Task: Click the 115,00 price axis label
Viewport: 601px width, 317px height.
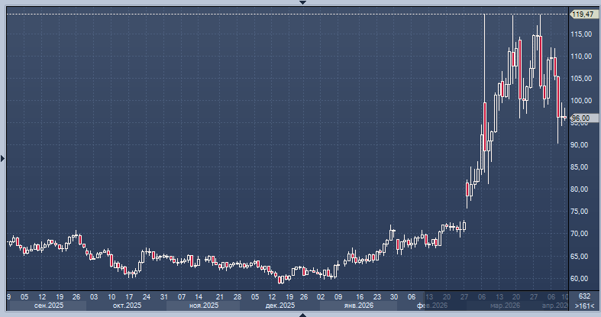Action: 582,34
